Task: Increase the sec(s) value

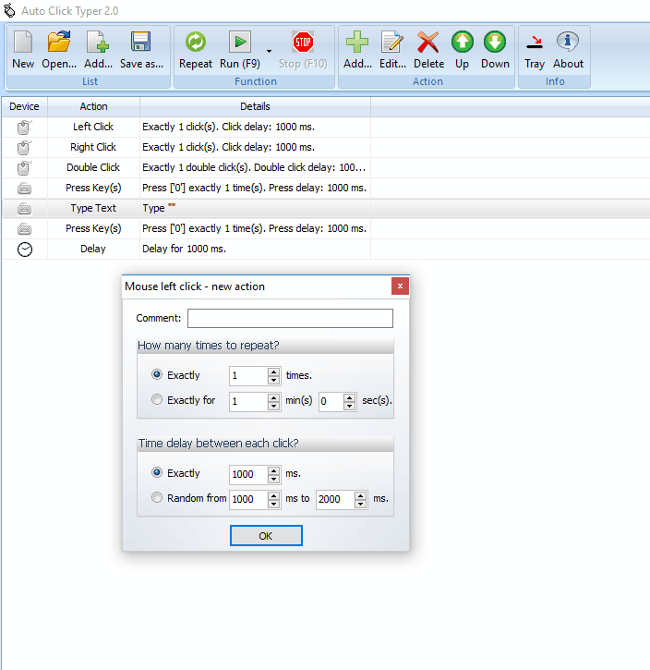Action: pos(350,397)
